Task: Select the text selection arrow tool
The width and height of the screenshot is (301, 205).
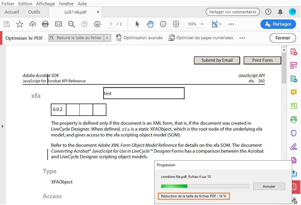Action: click(x=137, y=24)
